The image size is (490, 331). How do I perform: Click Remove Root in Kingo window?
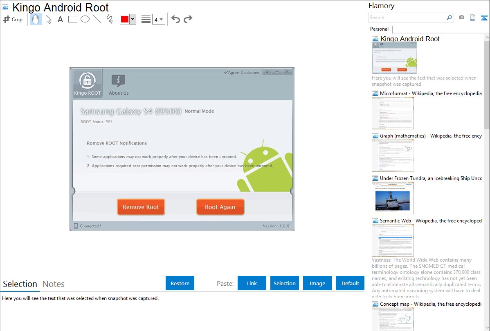coord(141,207)
